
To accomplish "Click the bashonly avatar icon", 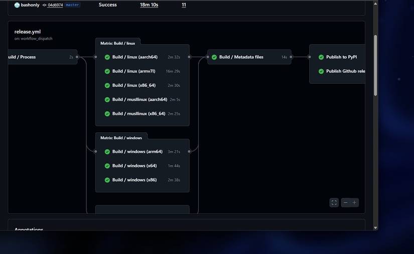I will (x=17, y=5).
